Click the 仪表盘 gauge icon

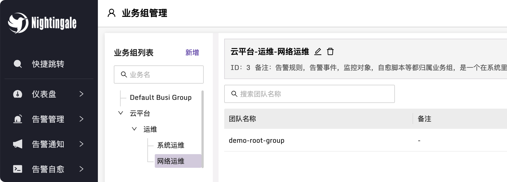point(18,94)
